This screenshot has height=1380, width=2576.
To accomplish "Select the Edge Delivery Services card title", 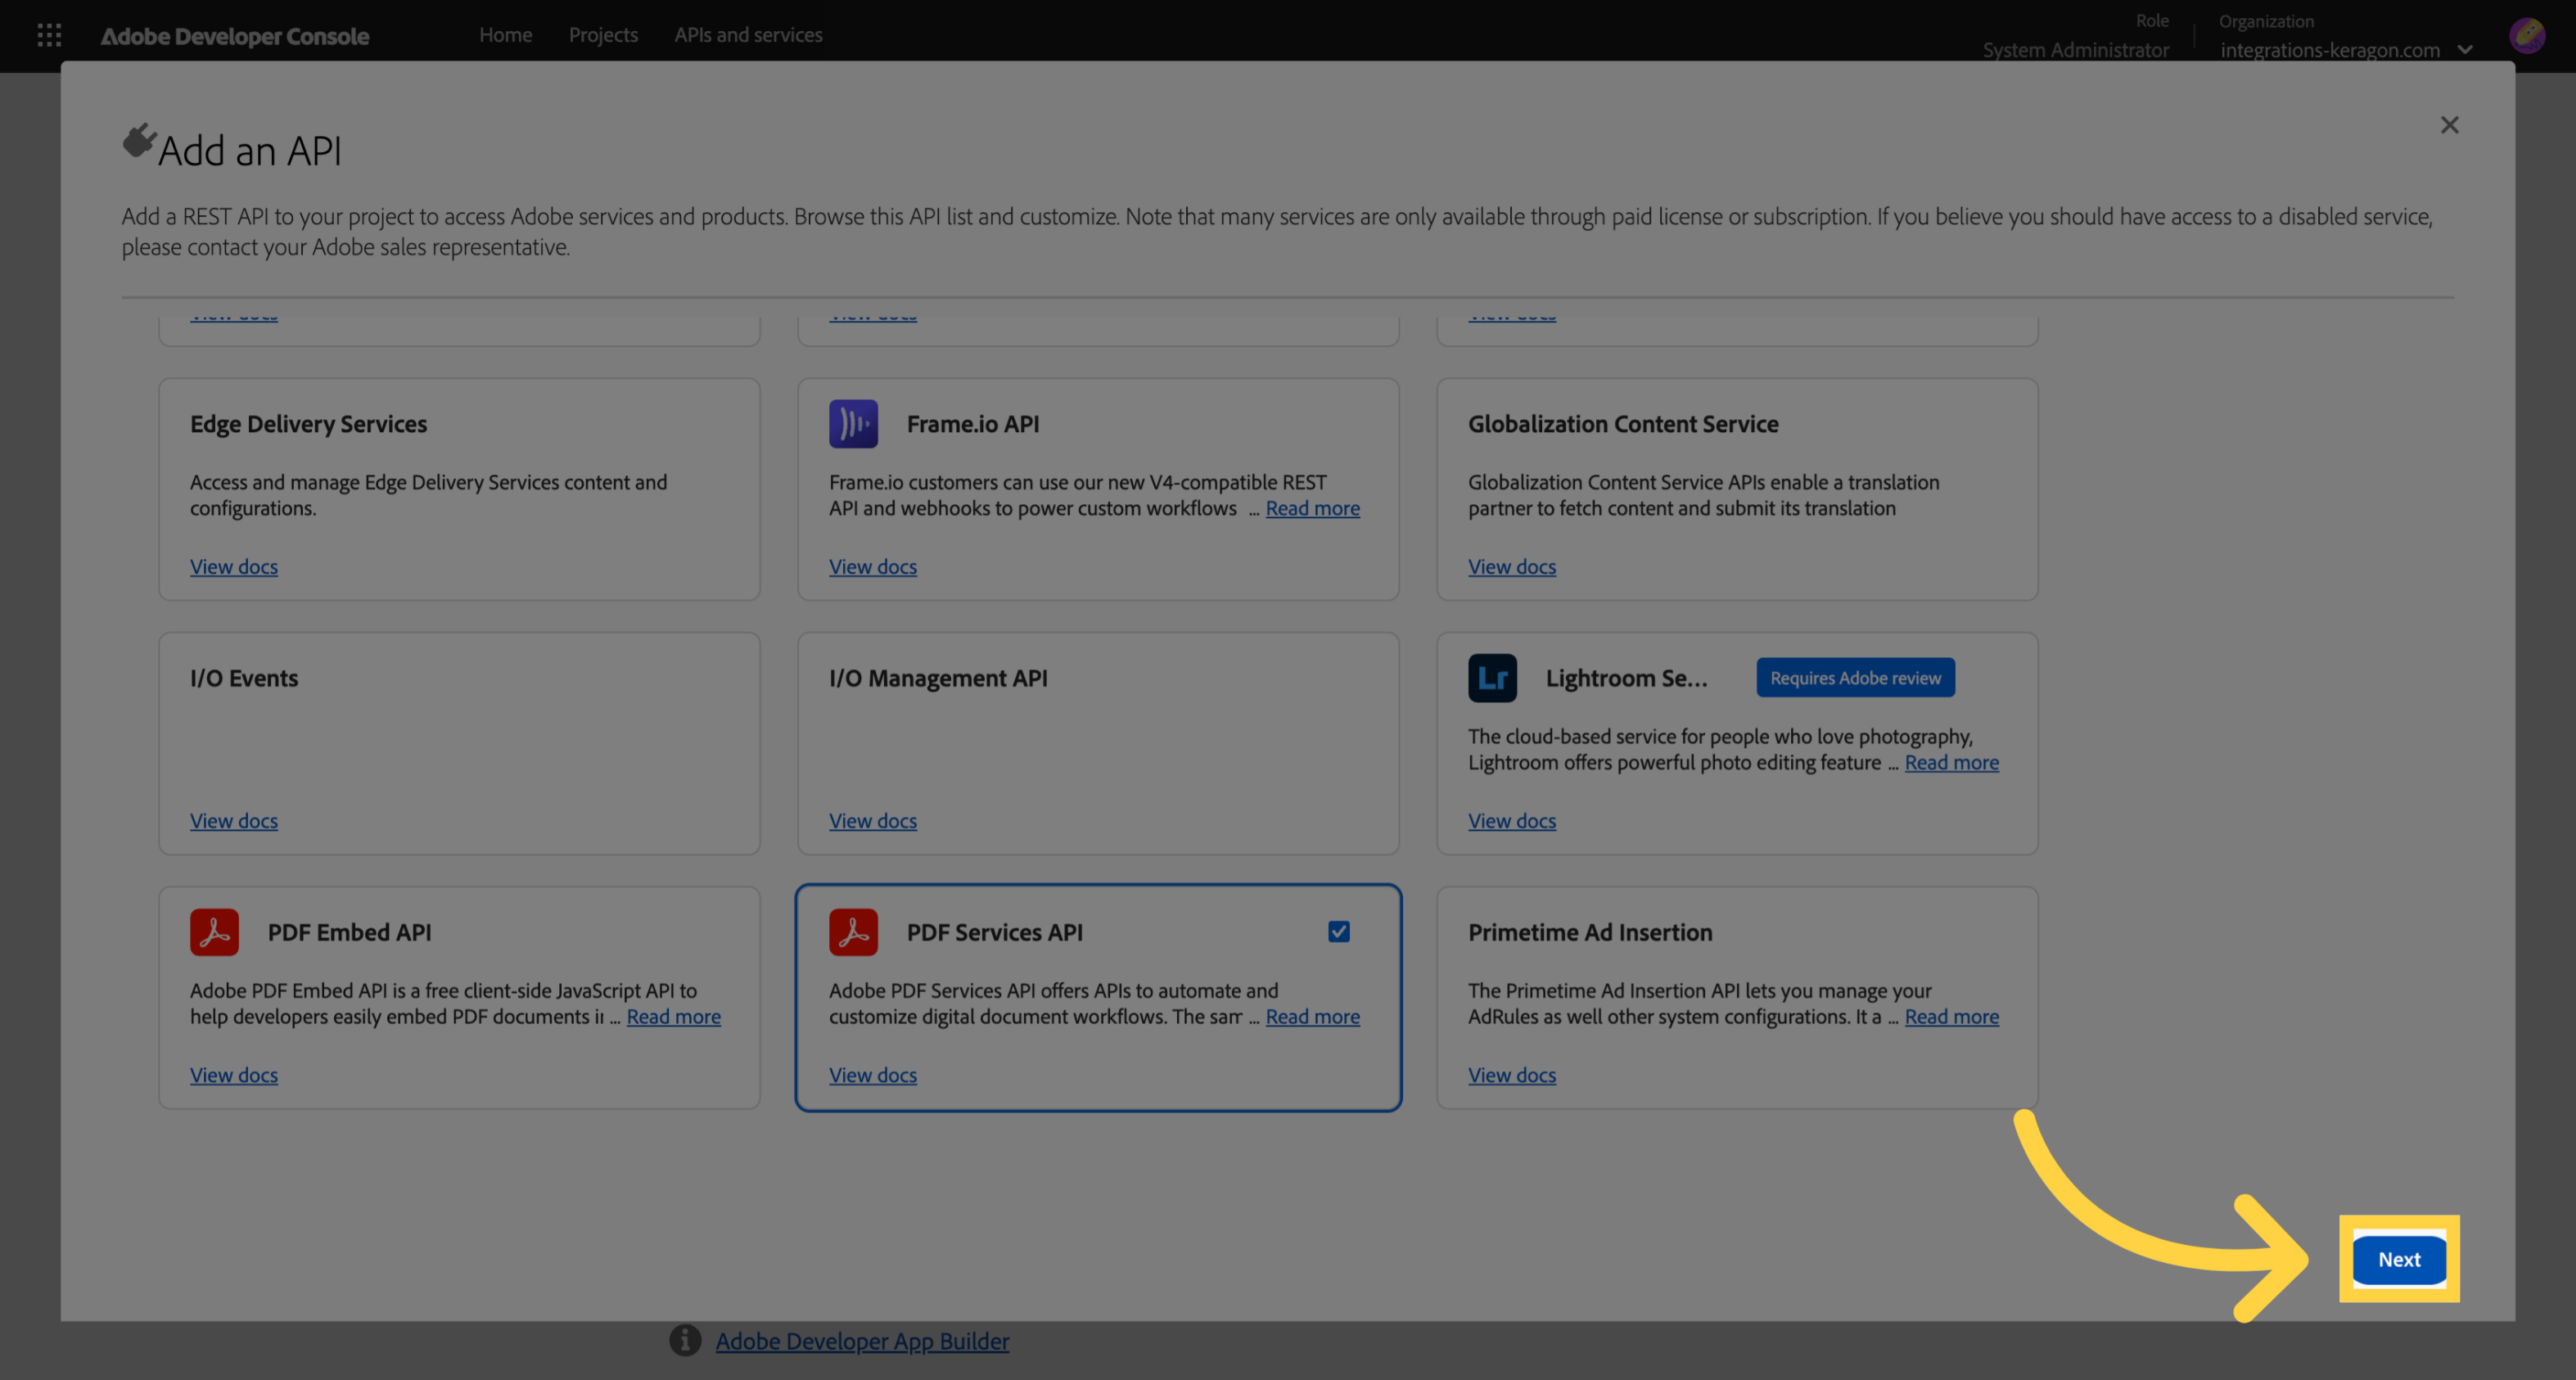I will pyautogui.click(x=308, y=424).
